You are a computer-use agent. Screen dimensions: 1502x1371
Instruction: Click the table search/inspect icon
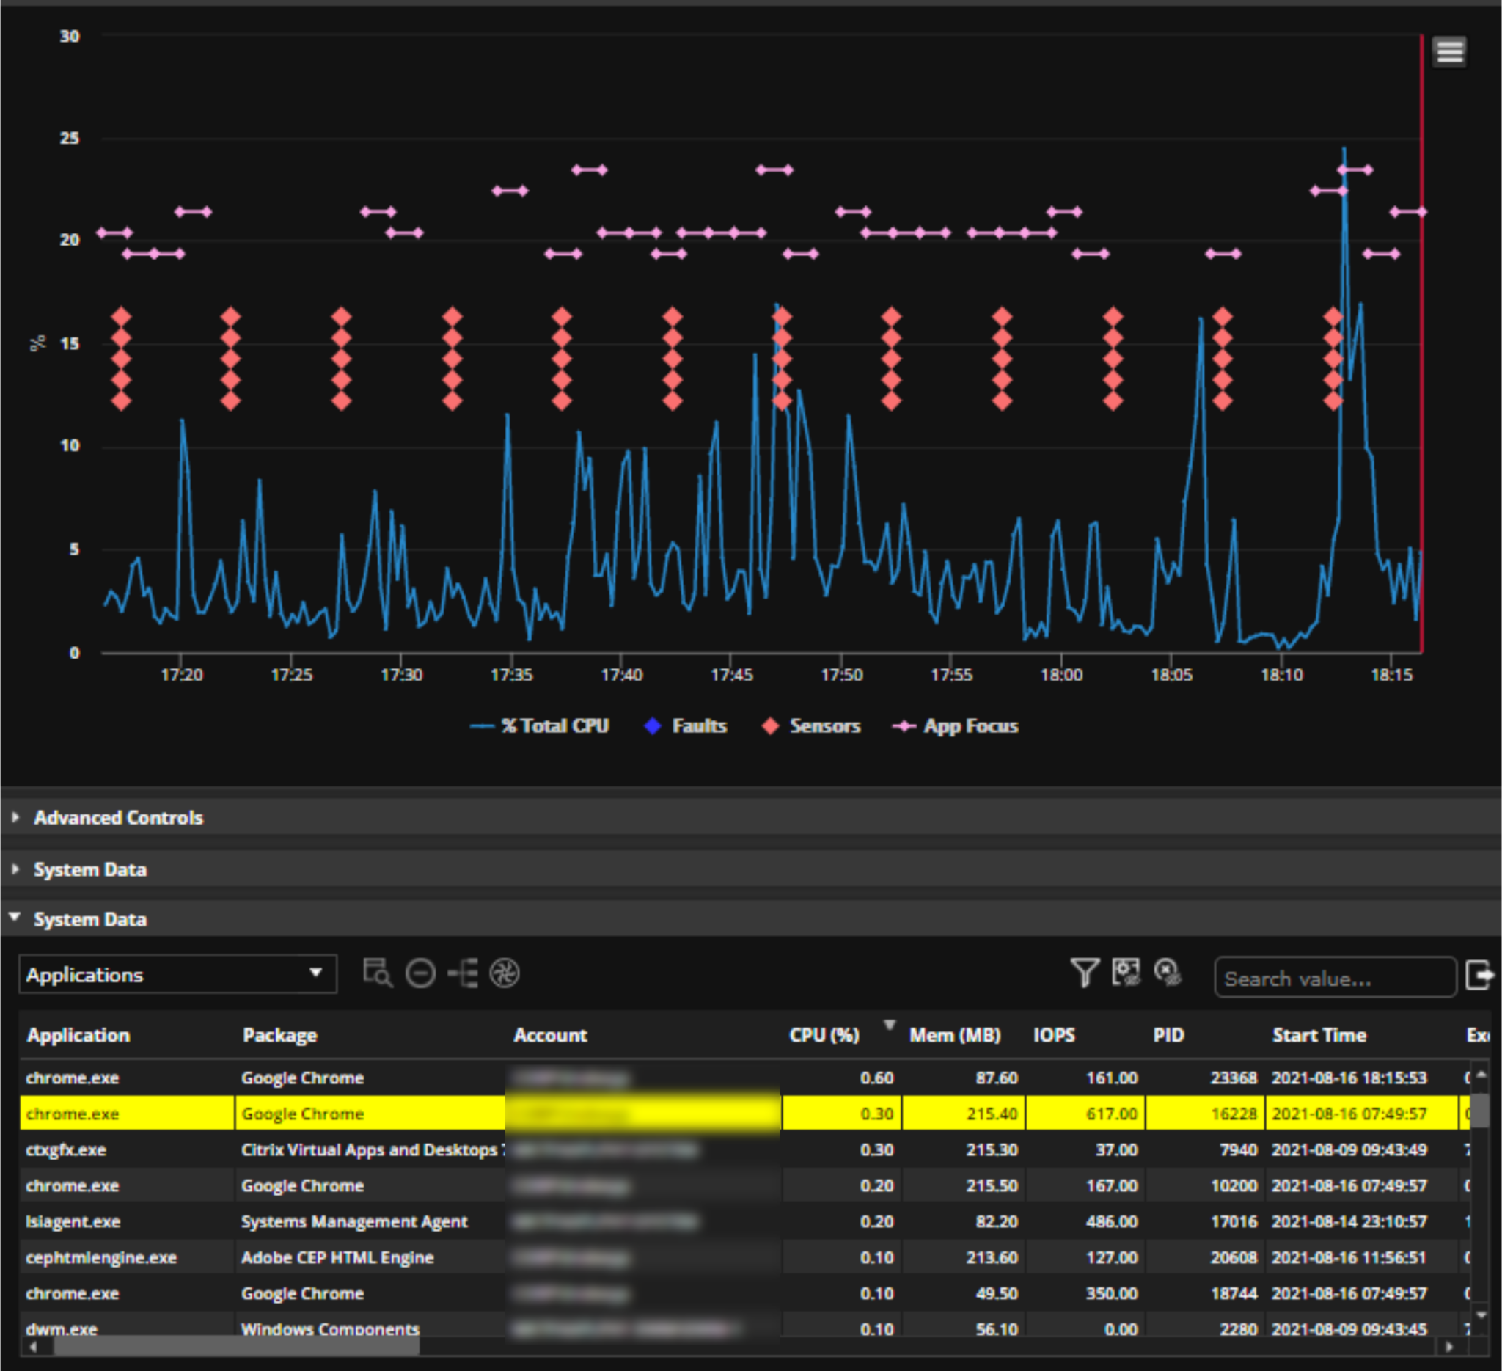coord(378,973)
